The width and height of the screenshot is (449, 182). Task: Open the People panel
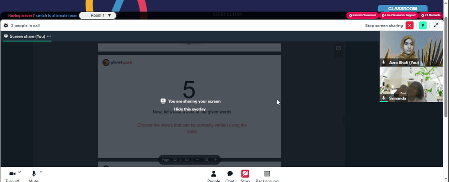click(214, 176)
